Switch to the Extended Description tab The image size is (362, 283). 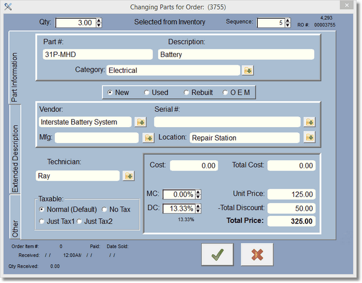[15, 150]
